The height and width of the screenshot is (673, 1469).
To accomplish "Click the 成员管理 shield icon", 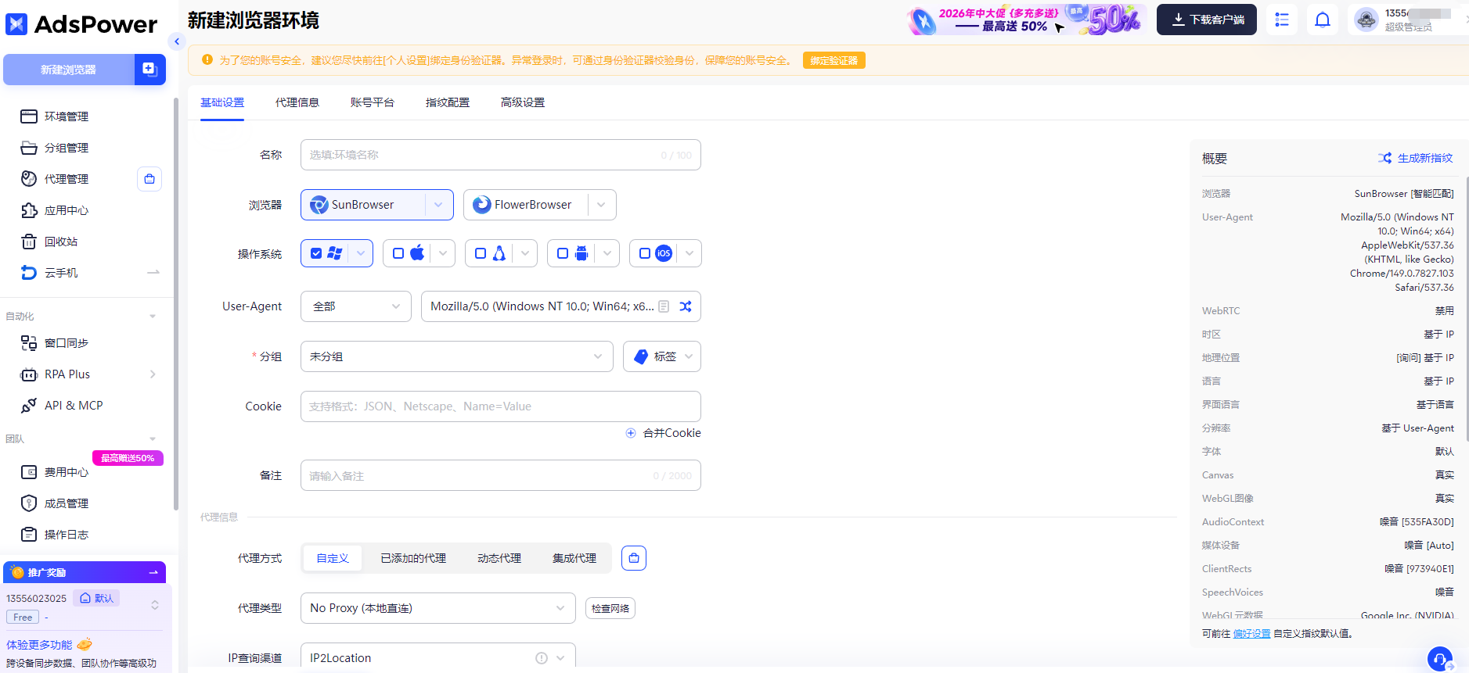I will tap(29, 503).
